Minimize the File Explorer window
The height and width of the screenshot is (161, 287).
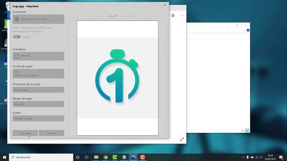click(x=228, y=25)
